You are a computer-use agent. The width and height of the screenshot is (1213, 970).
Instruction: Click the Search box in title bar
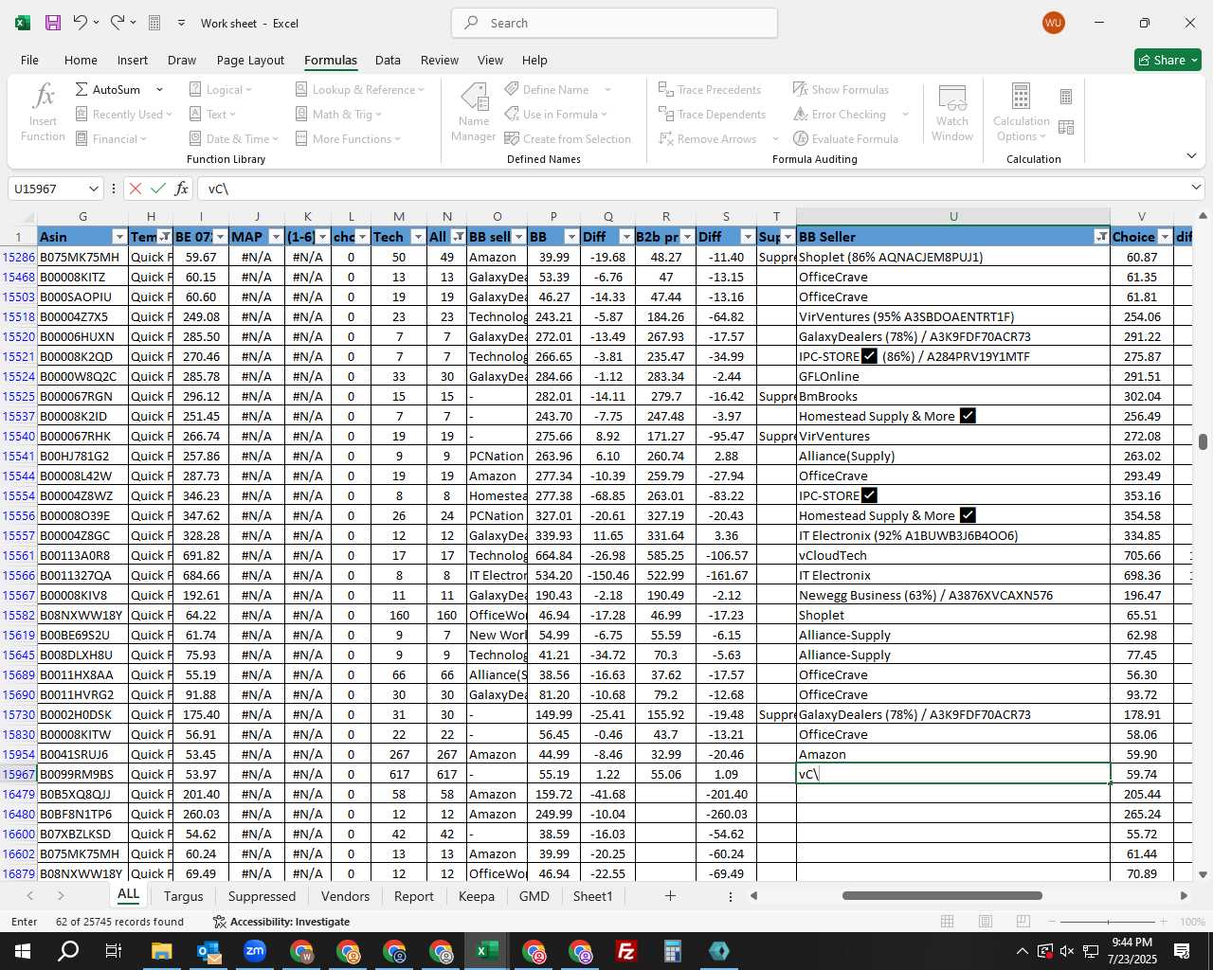coord(614,23)
